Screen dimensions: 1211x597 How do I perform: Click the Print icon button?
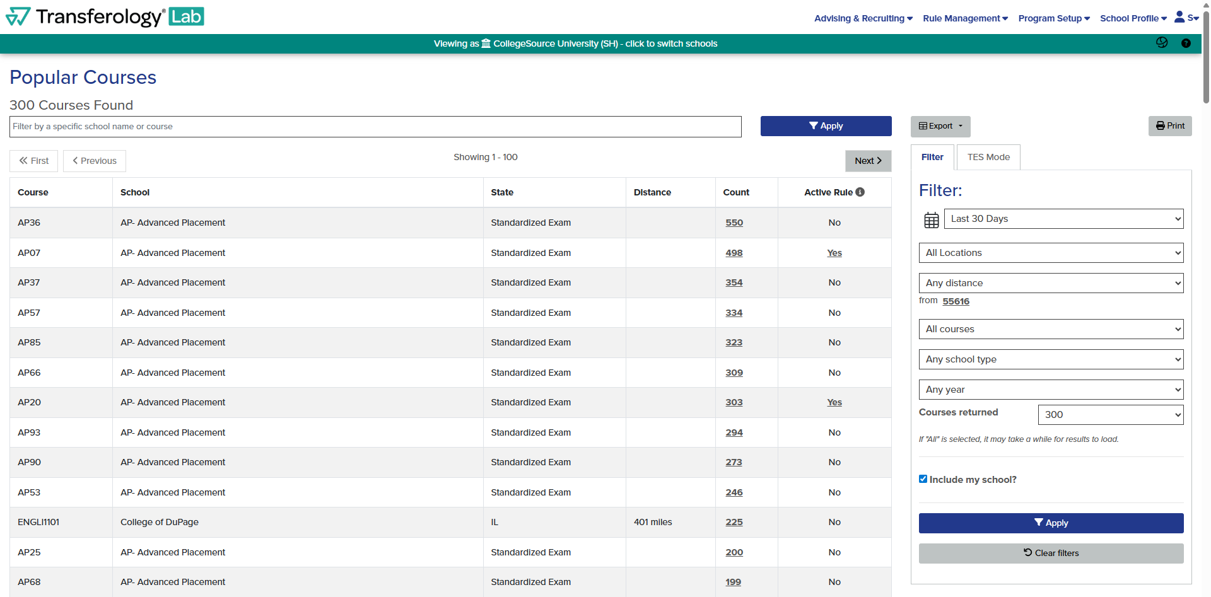coord(1170,125)
